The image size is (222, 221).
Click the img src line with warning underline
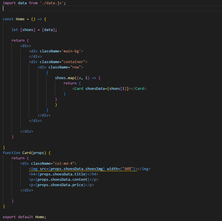90,169
